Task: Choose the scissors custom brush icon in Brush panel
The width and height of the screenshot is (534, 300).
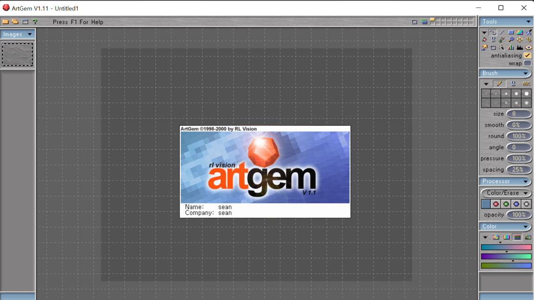Action: point(513,83)
